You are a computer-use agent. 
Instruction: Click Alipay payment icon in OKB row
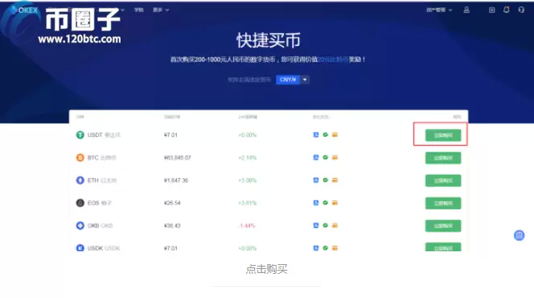pos(316,225)
